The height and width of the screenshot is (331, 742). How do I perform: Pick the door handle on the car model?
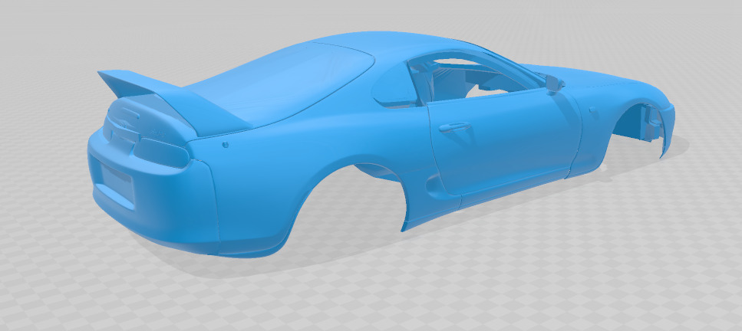(x=454, y=126)
